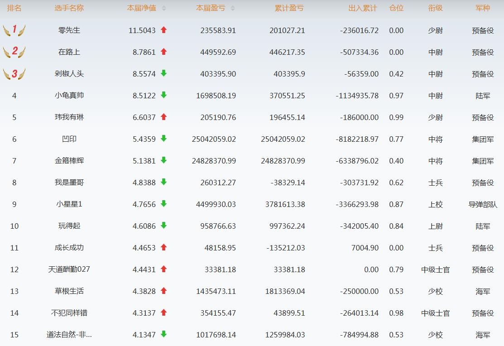
Task: Open player 小龟真帅's profile
Action: click(x=69, y=96)
